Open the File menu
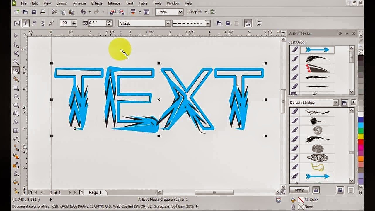Screen dimensions: 375x211 [24, 3]
